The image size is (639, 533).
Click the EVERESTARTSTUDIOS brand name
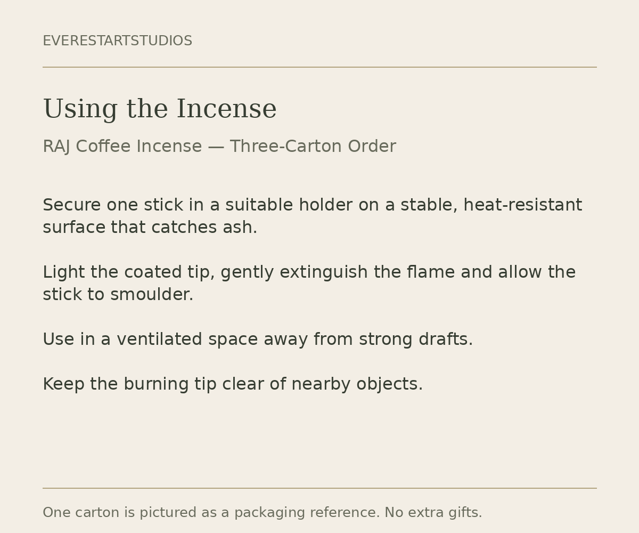117,41
